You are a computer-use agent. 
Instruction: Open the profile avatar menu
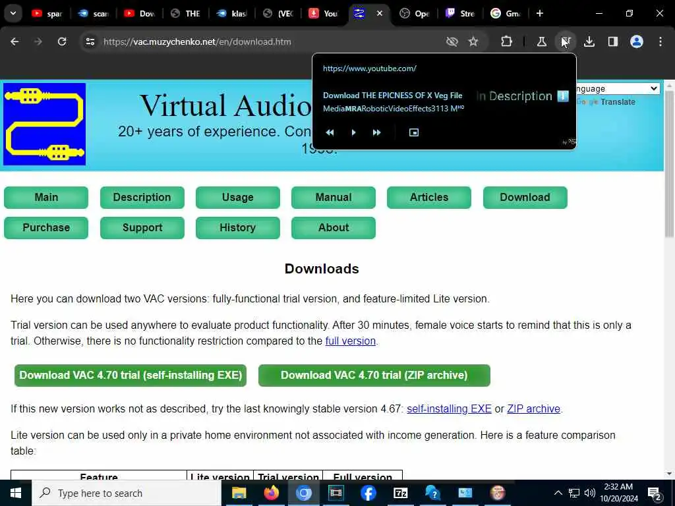pos(636,42)
